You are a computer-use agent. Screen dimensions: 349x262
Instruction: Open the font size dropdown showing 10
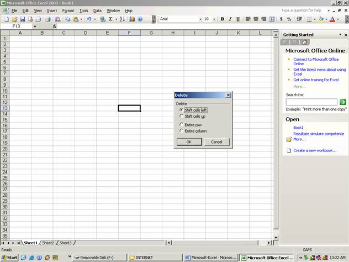pos(214,19)
